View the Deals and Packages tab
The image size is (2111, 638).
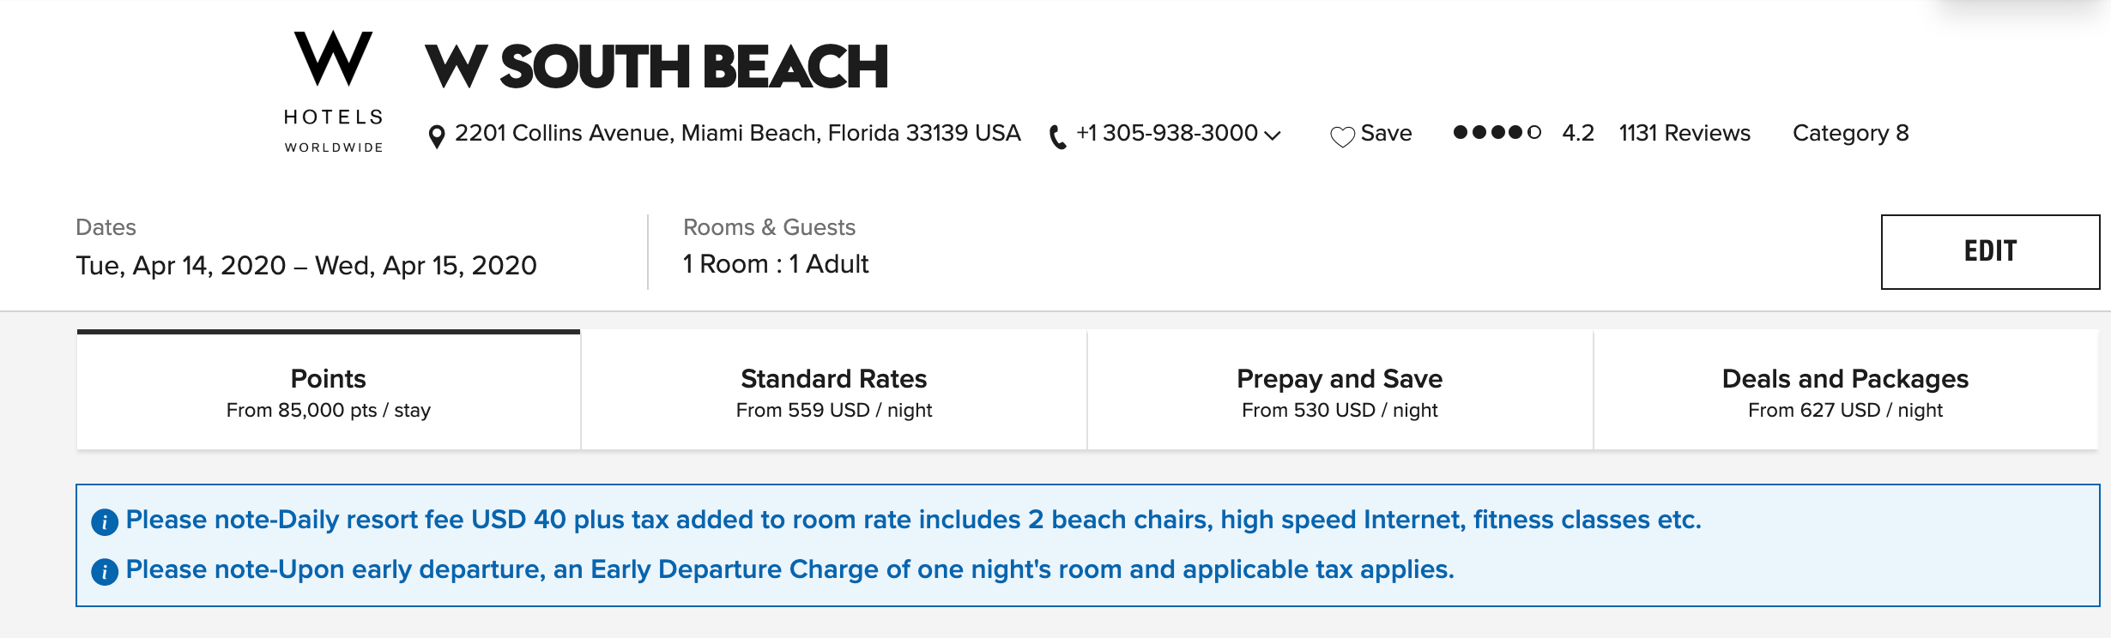(x=1845, y=390)
